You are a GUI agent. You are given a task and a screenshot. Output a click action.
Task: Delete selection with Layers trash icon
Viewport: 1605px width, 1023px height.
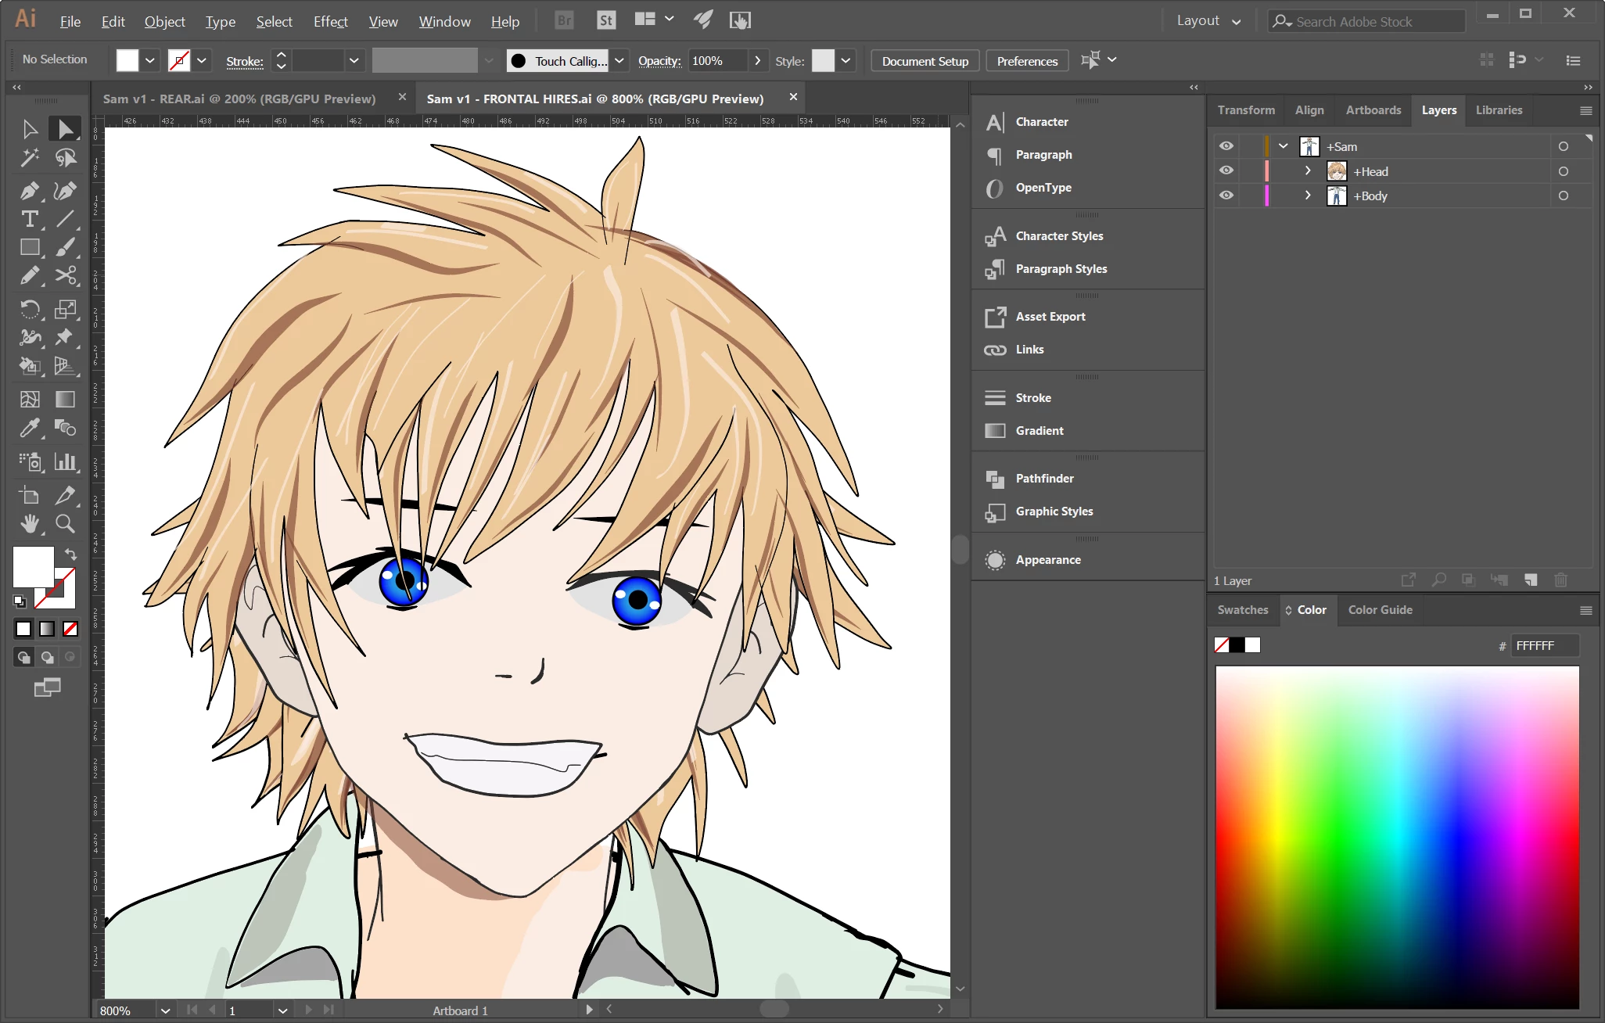point(1560,580)
